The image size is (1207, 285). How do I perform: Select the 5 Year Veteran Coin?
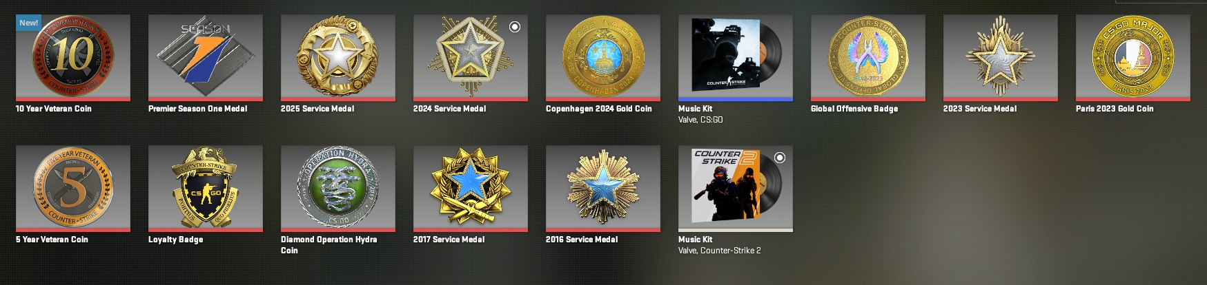click(73, 189)
